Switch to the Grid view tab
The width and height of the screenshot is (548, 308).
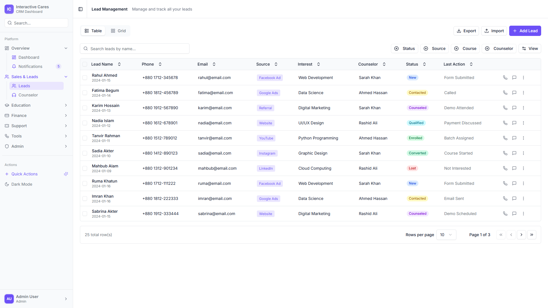[118, 31]
